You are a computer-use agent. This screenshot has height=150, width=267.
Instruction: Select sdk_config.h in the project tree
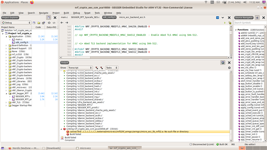coord(22,42)
